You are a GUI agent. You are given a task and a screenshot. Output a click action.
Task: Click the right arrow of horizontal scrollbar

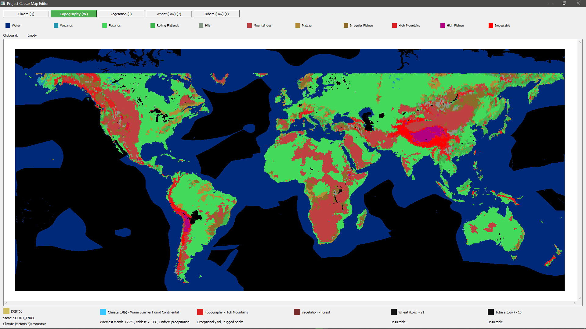575,303
